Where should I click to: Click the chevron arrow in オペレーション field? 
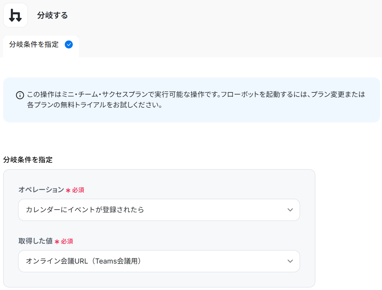290,210
